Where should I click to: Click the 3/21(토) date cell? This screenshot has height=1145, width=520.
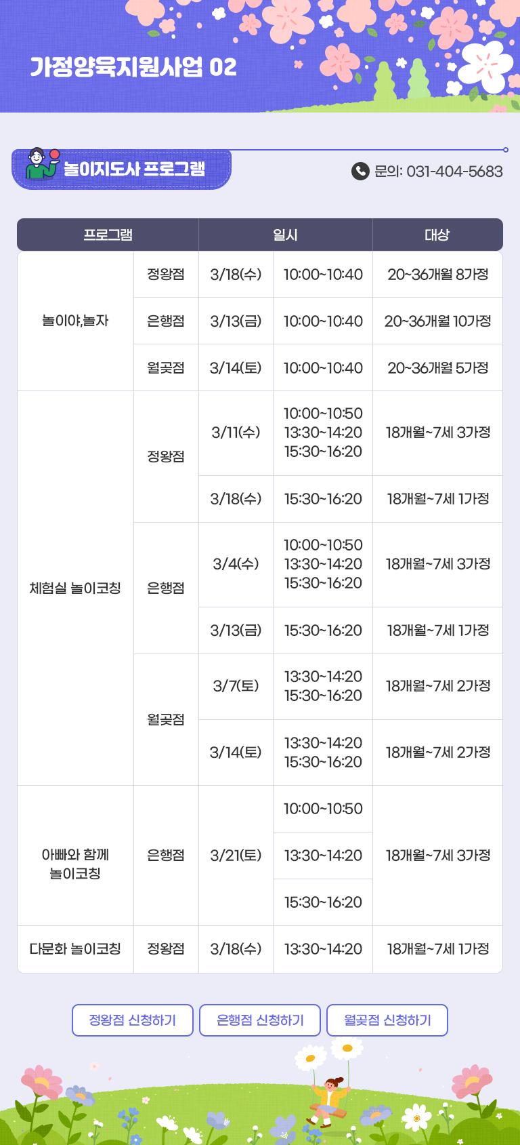[236, 856]
